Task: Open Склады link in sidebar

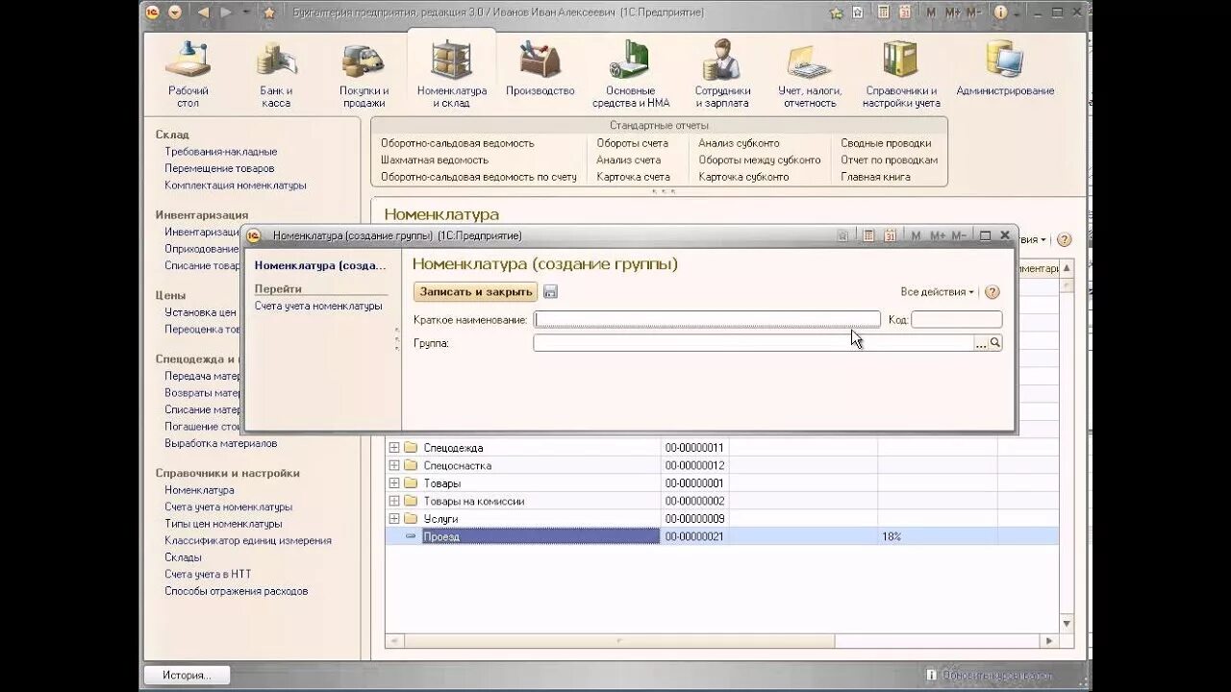Action: [x=183, y=557]
